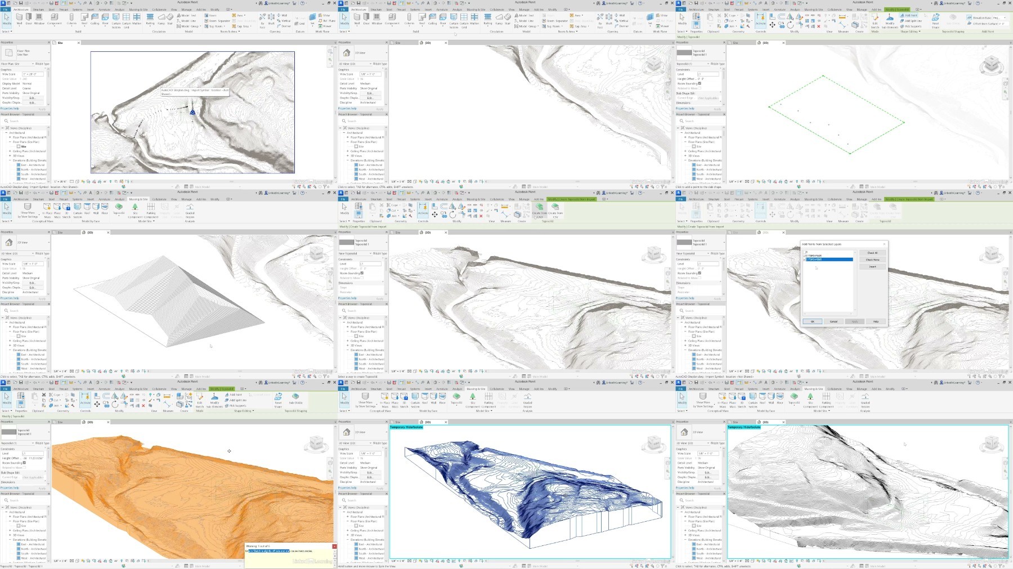Close the warning popup in orange topography window
This screenshot has width=1013, height=569.
334,546
